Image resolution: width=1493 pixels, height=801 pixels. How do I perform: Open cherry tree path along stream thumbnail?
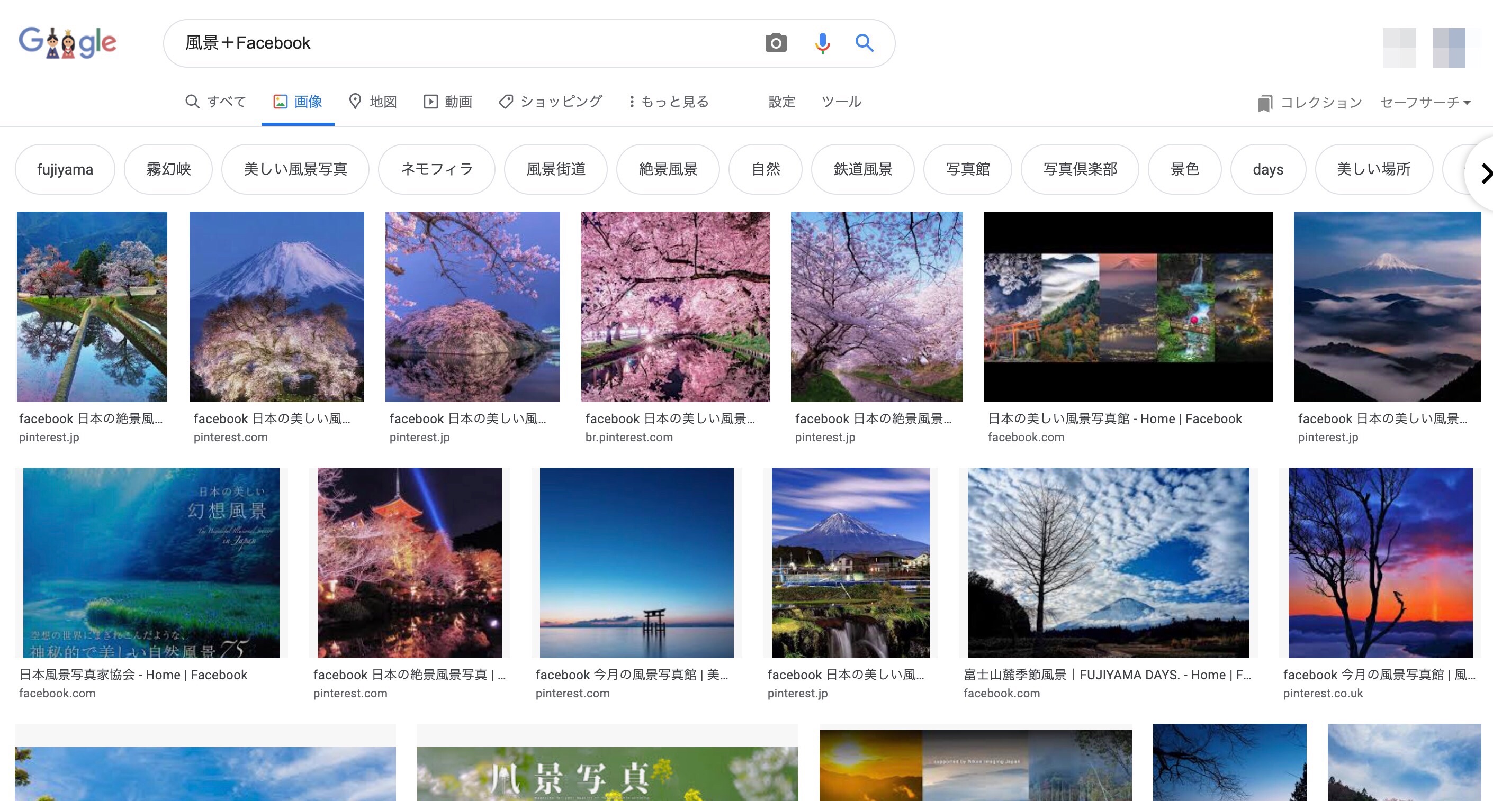(876, 306)
